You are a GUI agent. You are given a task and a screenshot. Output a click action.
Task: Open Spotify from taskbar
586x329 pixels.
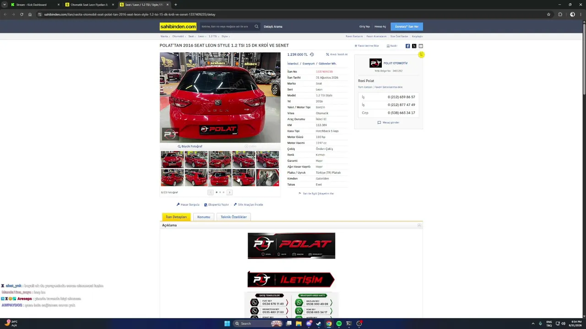tap(339, 324)
